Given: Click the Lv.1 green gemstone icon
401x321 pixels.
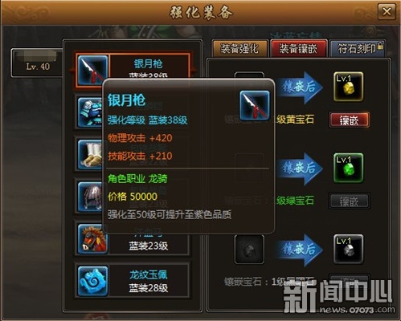Looking at the screenshot, I should tap(348, 168).
